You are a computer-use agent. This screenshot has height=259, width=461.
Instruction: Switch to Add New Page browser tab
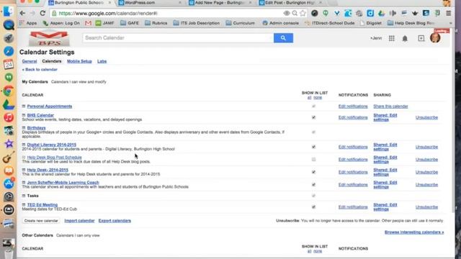pos(220,3)
